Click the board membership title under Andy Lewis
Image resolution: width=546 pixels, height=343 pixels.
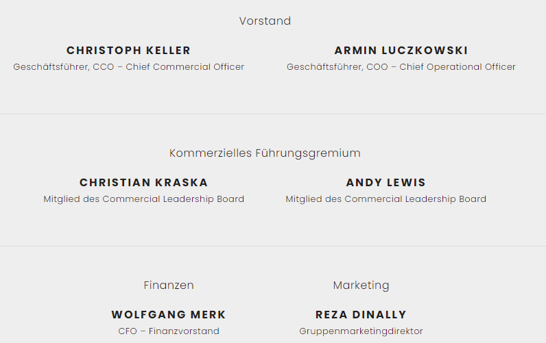pos(385,199)
